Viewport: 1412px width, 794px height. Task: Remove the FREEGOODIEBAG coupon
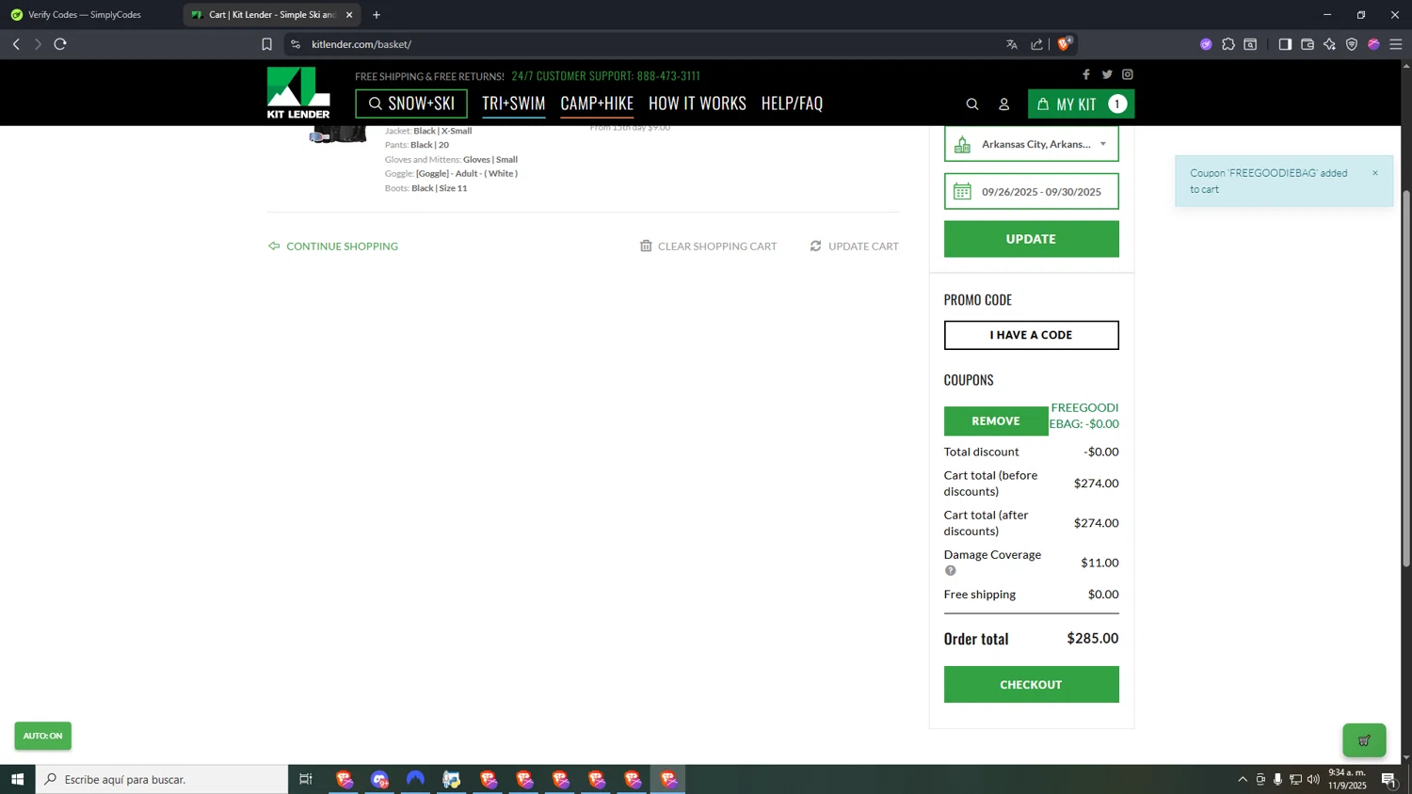(996, 421)
